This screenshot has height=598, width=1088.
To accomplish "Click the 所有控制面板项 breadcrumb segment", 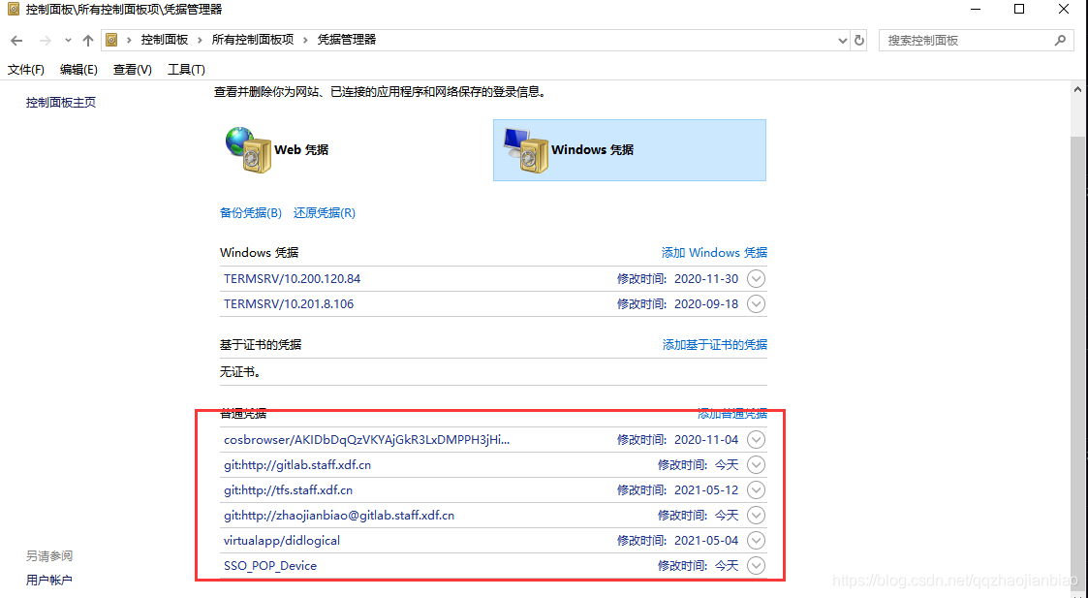I will tap(253, 40).
